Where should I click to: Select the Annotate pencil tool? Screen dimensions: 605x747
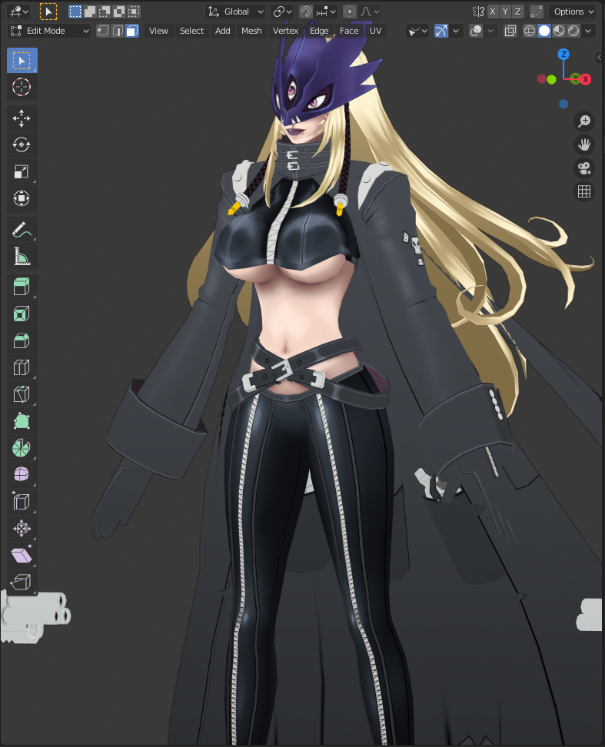tap(22, 230)
